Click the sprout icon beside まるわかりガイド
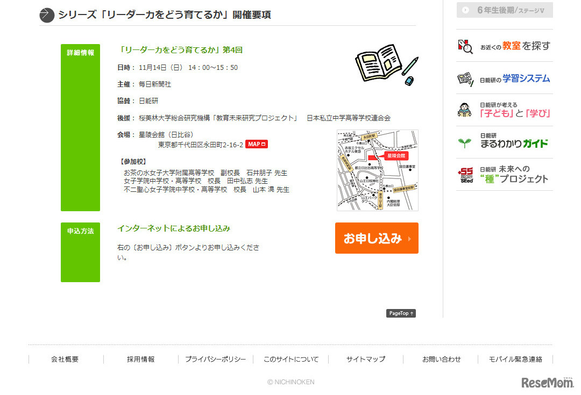The width and height of the screenshot is (581, 395). pyautogui.click(x=466, y=143)
